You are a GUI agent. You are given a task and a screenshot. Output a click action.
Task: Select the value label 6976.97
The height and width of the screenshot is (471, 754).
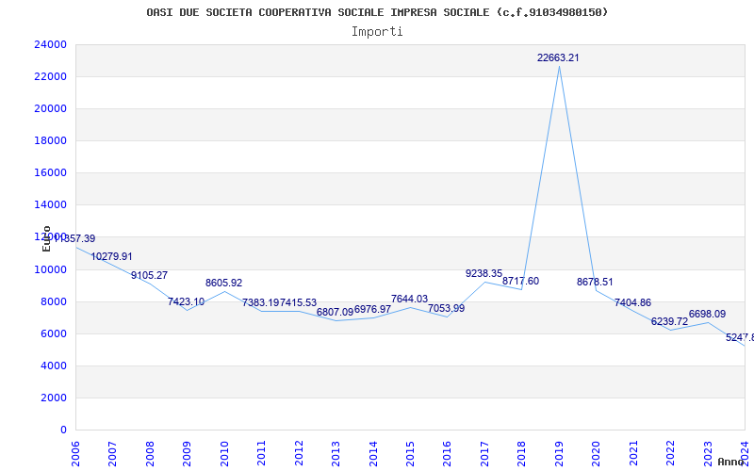coord(372,310)
